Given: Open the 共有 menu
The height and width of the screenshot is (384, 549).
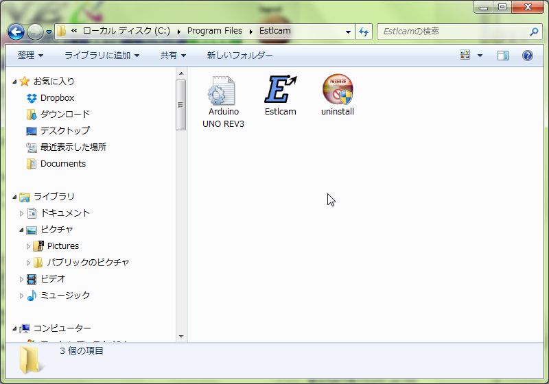Looking at the screenshot, I should (x=173, y=56).
